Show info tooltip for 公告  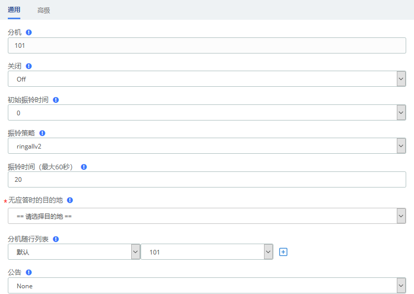point(29,272)
